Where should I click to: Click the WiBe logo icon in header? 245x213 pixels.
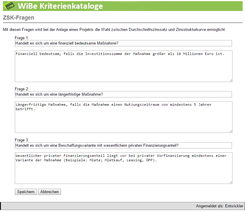pos(8,6)
